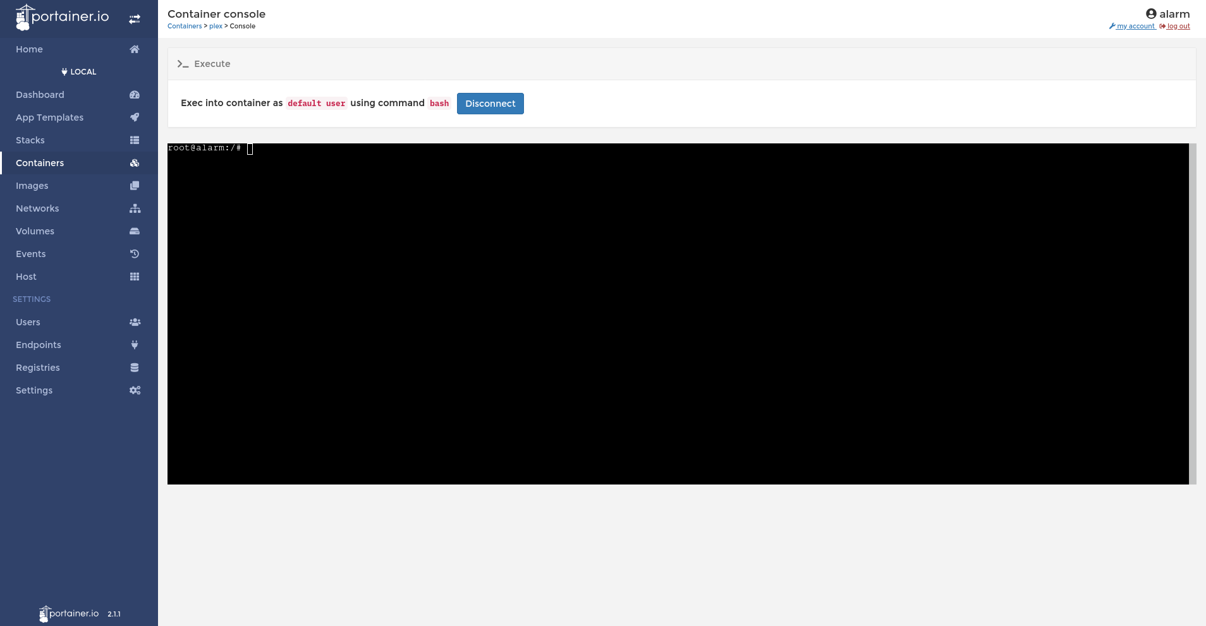Open the Images section
Viewport: 1206px width, 626px height.
79,186
